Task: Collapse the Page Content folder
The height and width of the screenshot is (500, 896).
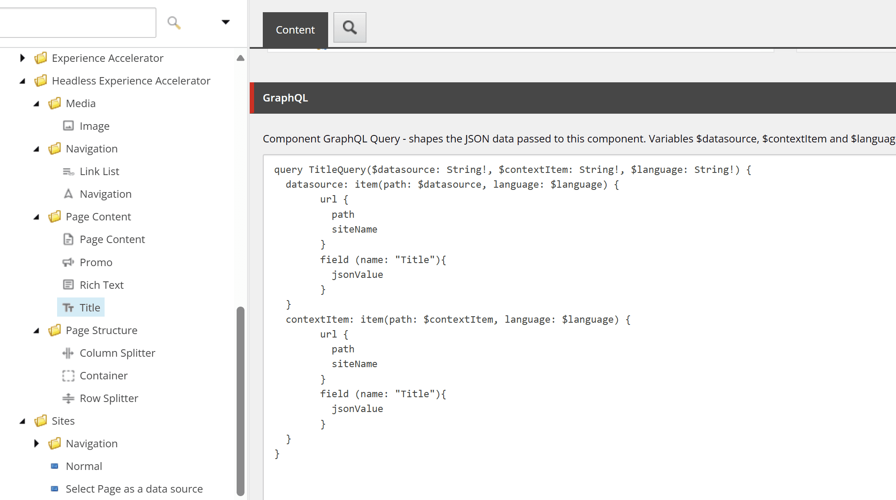Action: click(37, 217)
